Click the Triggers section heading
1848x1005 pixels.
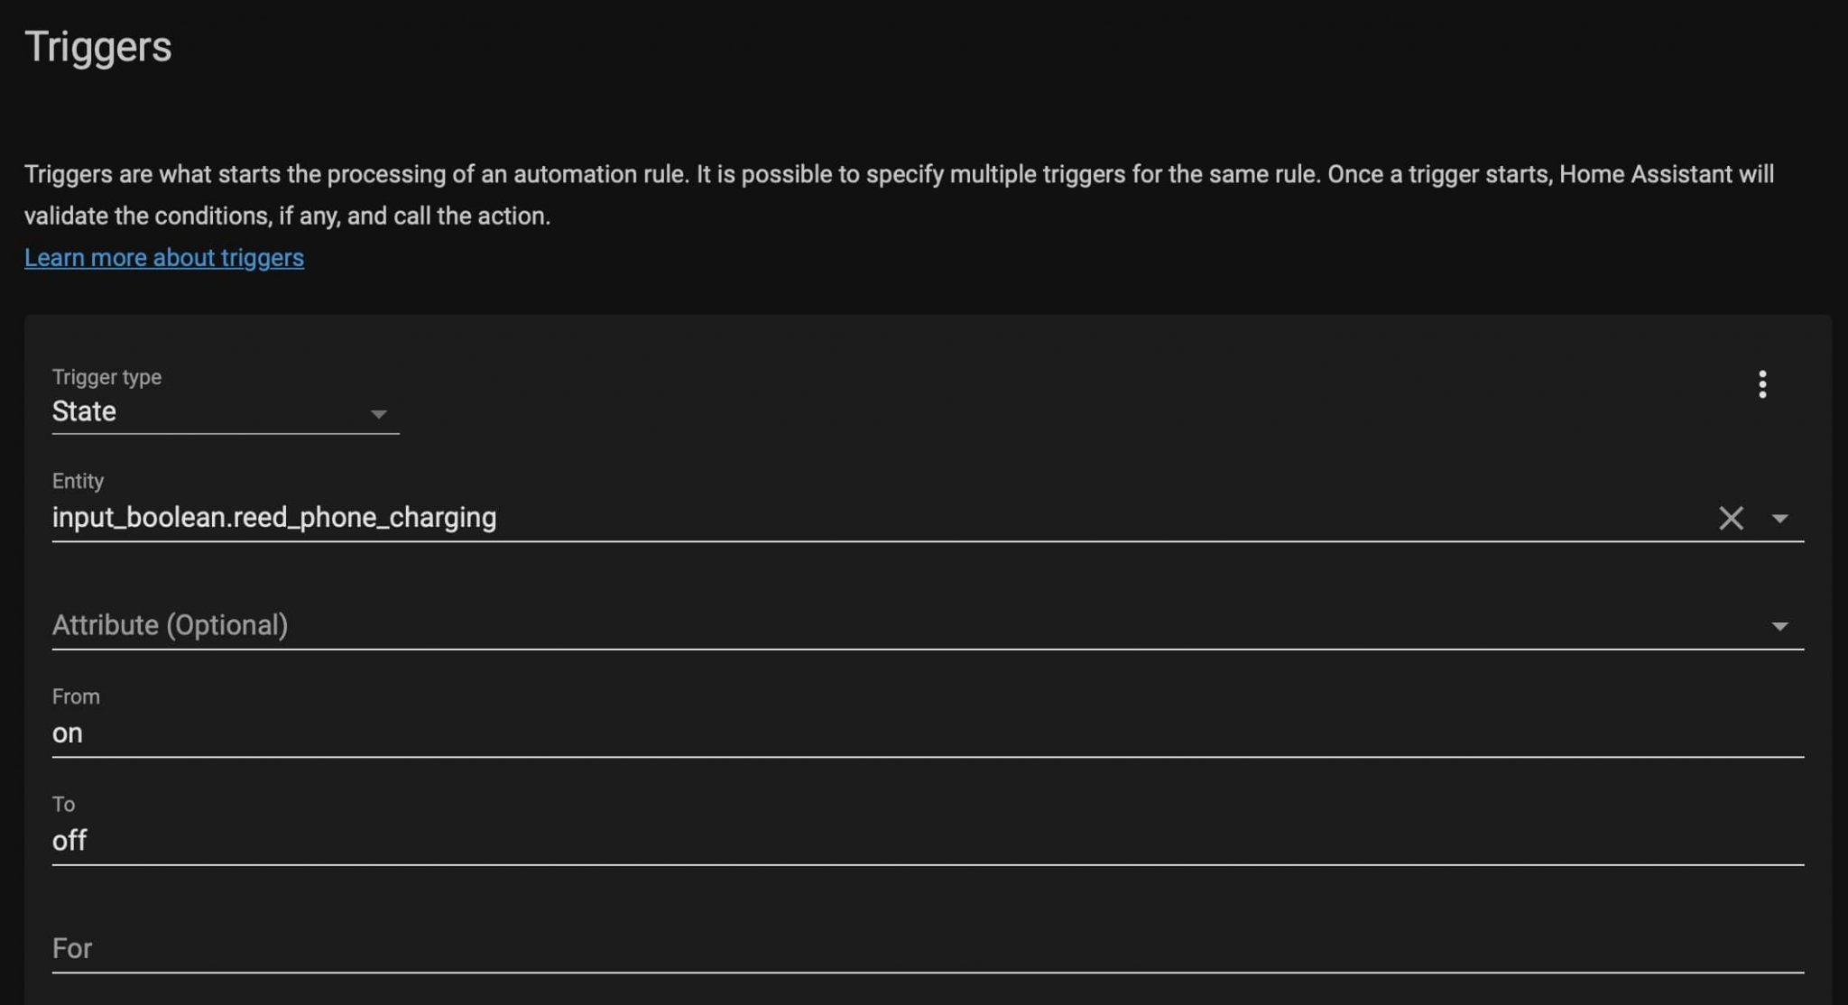[x=98, y=47]
